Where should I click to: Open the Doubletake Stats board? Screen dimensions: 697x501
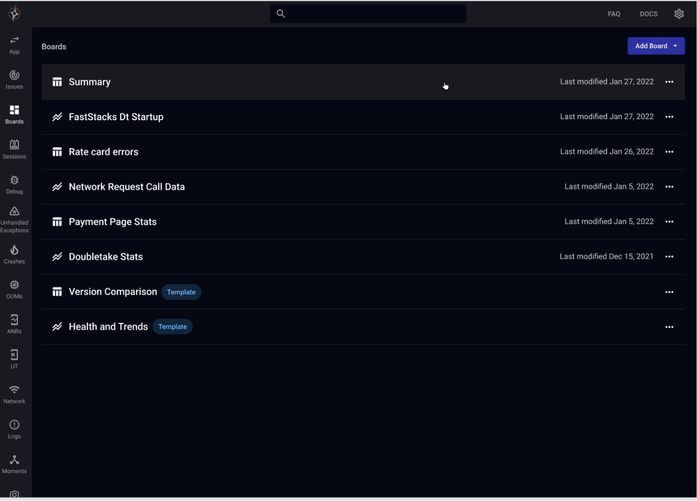[363, 257]
